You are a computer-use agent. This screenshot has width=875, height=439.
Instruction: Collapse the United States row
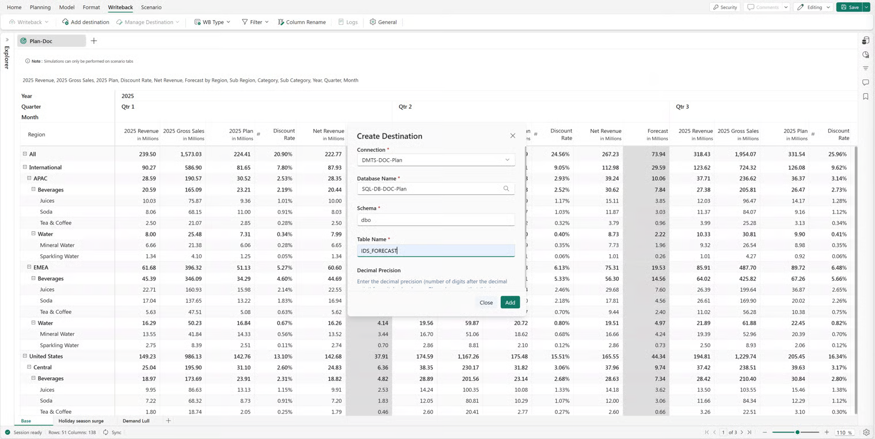click(x=25, y=356)
